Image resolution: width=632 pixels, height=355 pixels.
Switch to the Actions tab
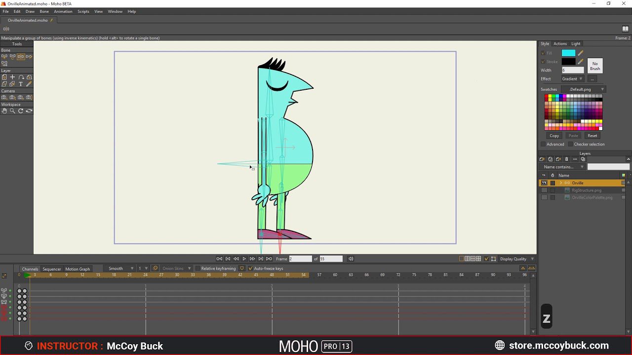click(x=560, y=43)
